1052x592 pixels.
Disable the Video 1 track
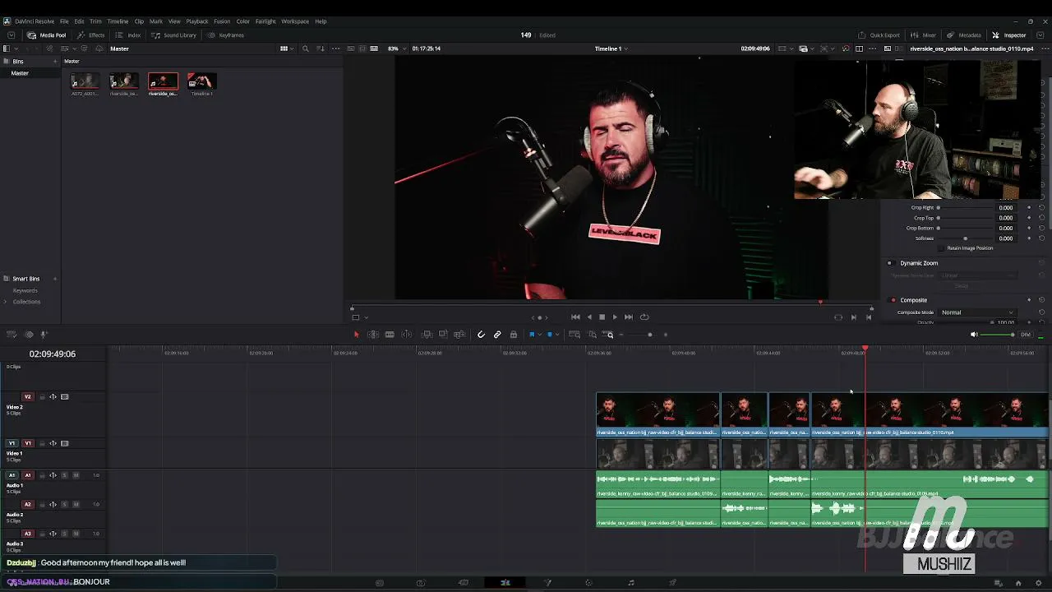[x=65, y=443]
